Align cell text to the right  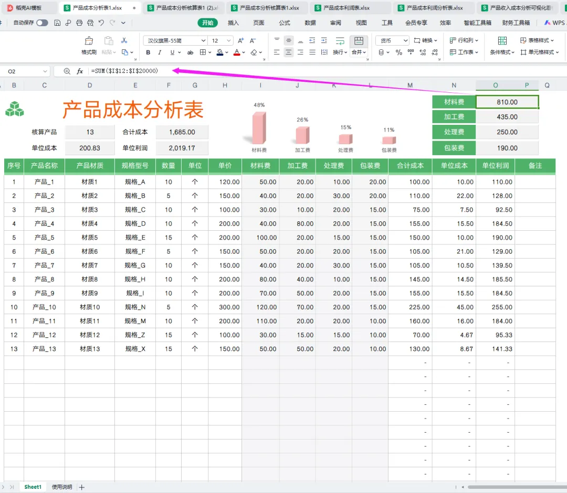[x=300, y=52]
